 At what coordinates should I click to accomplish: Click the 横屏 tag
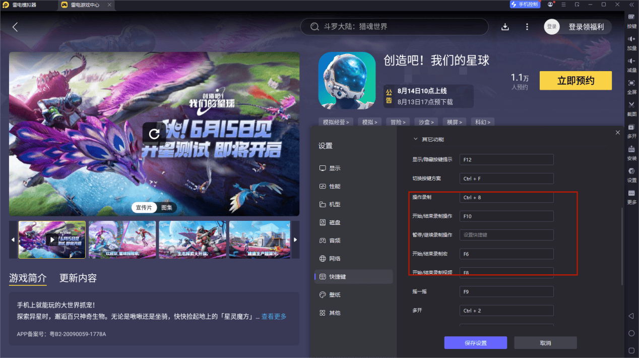point(455,122)
